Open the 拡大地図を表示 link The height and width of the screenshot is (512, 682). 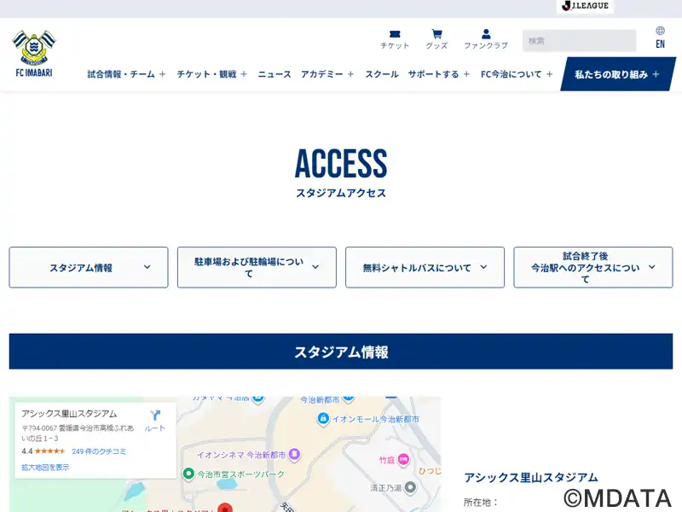[x=45, y=467]
